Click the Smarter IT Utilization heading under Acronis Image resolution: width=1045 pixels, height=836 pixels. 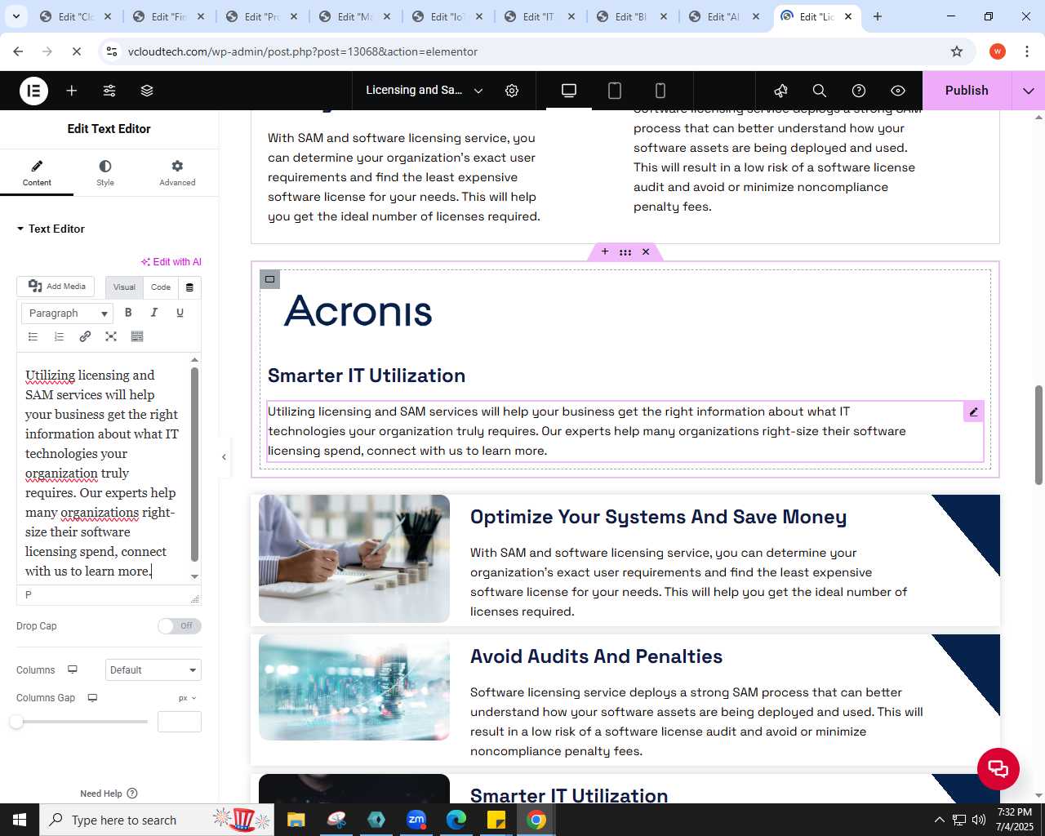click(x=367, y=376)
